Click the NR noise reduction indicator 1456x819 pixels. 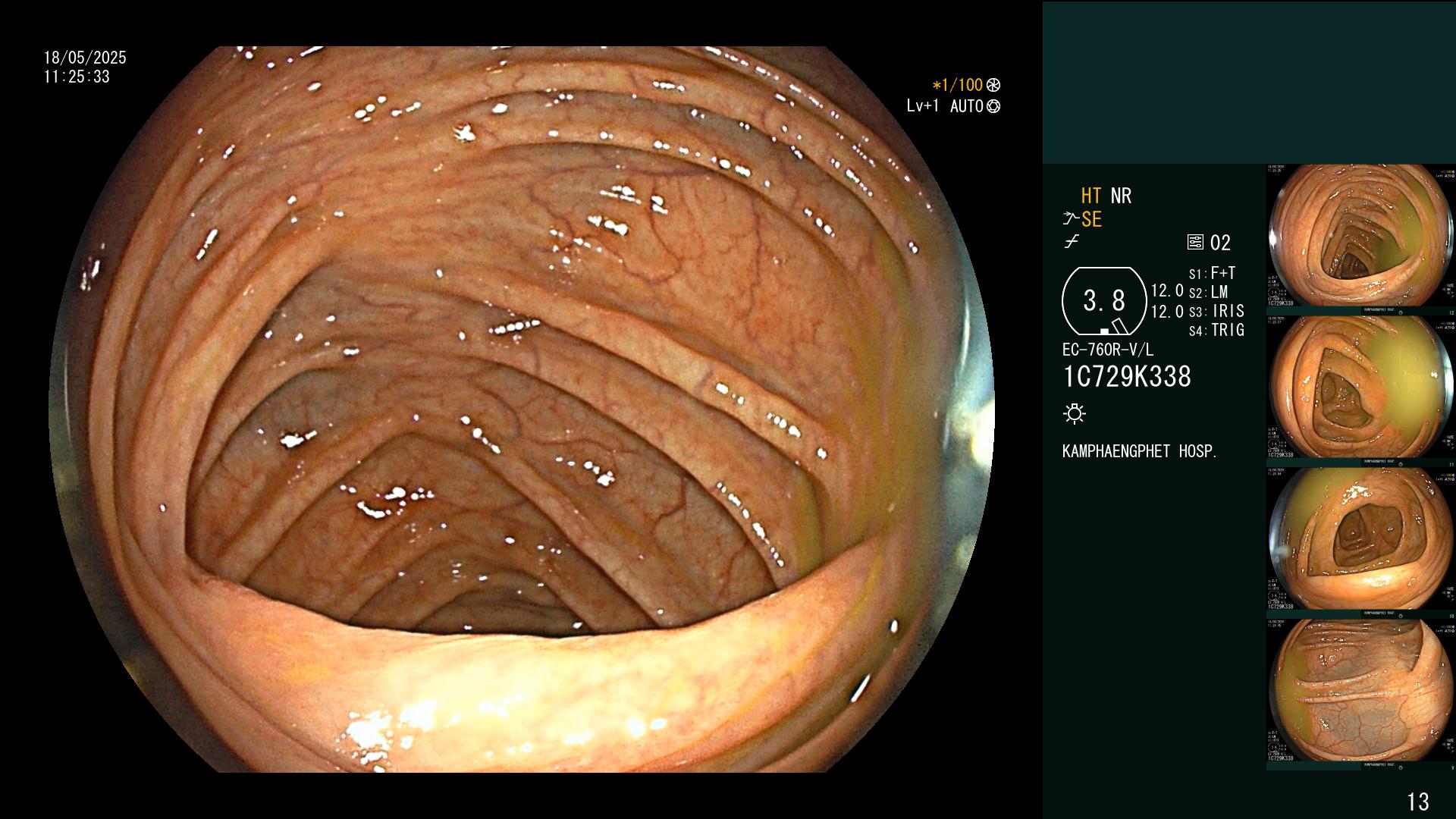(1121, 196)
